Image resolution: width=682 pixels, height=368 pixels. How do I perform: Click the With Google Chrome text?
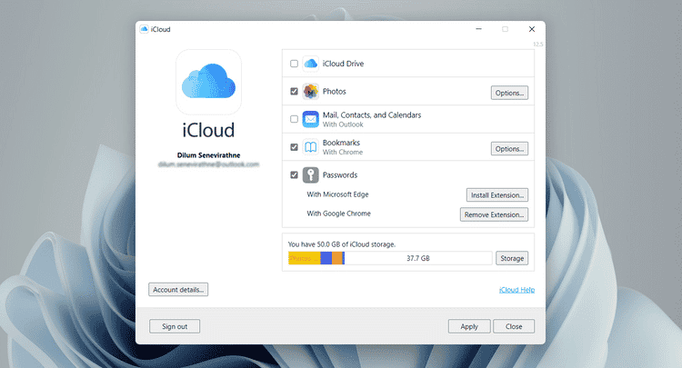[x=339, y=214]
